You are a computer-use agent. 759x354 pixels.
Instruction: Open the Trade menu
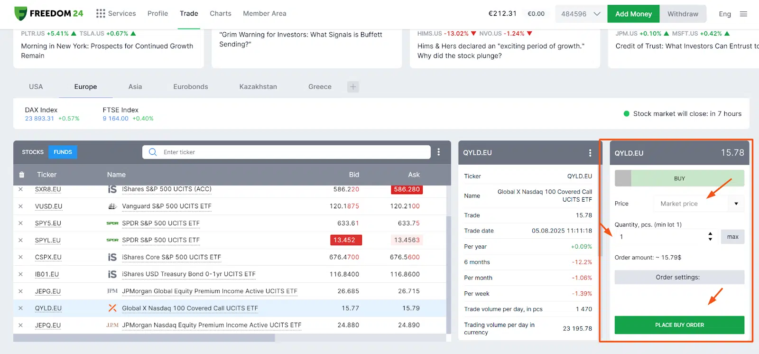tap(189, 13)
